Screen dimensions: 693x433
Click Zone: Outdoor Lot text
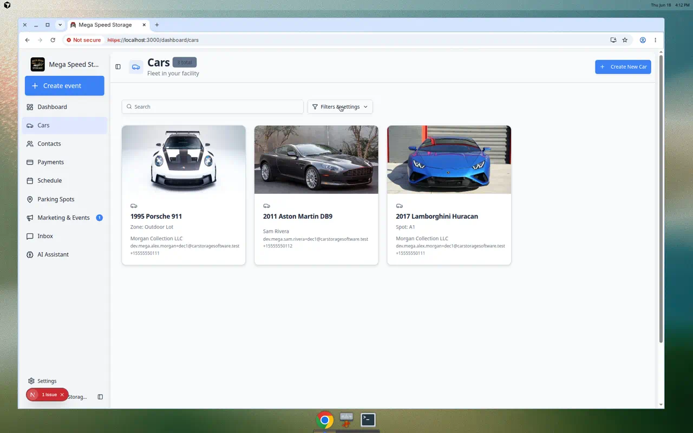point(152,227)
